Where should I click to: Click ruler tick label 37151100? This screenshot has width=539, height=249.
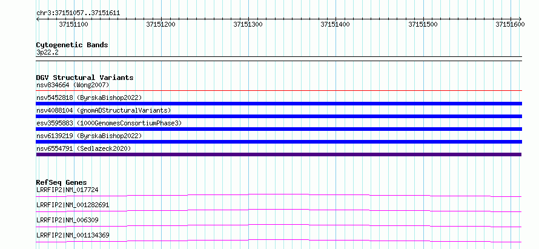[73, 24]
